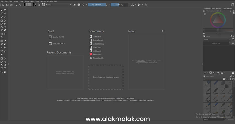Click the drag-an-image drop area
235x124 pixels.
click(106, 77)
